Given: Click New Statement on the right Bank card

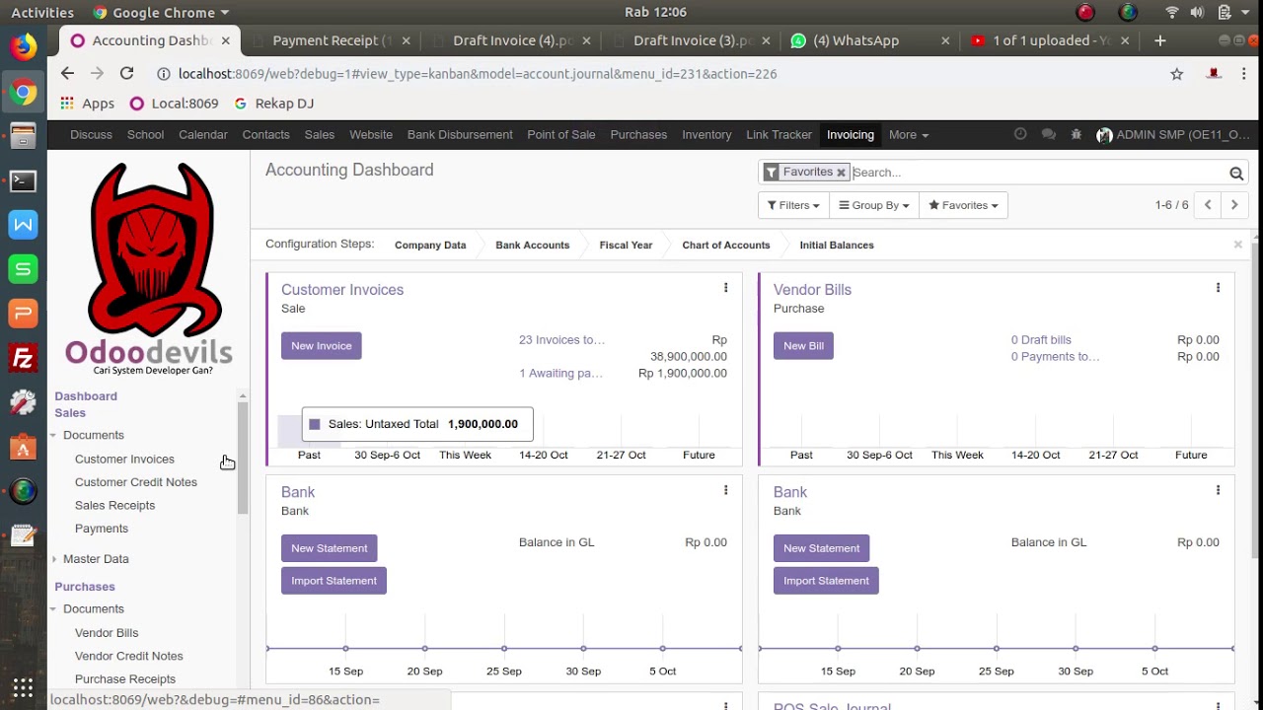Looking at the screenshot, I should pyautogui.click(x=821, y=548).
